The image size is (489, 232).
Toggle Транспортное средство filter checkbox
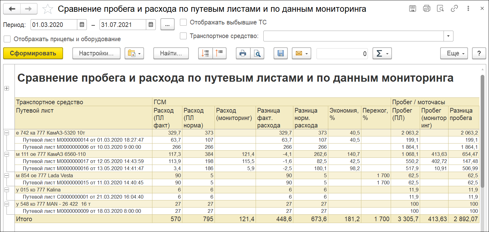183,36
